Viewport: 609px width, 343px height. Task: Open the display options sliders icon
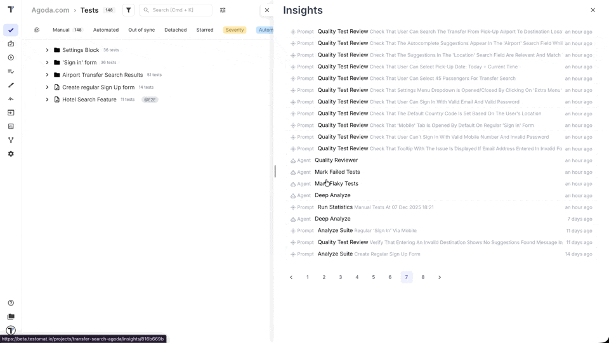(x=223, y=10)
